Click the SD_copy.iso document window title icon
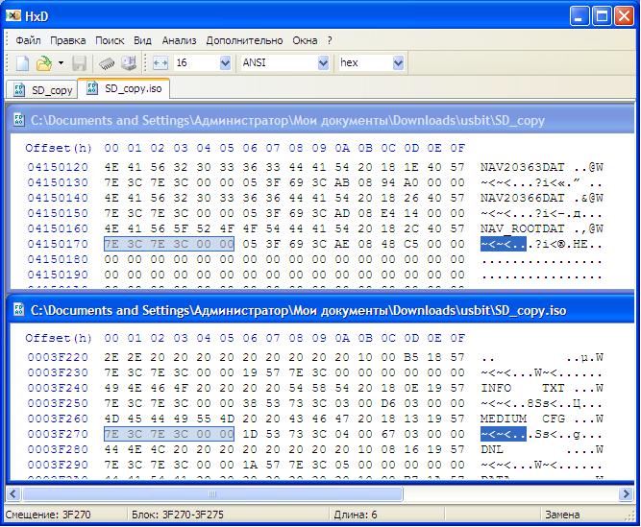The image size is (641, 527). pyautogui.click(x=19, y=310)
